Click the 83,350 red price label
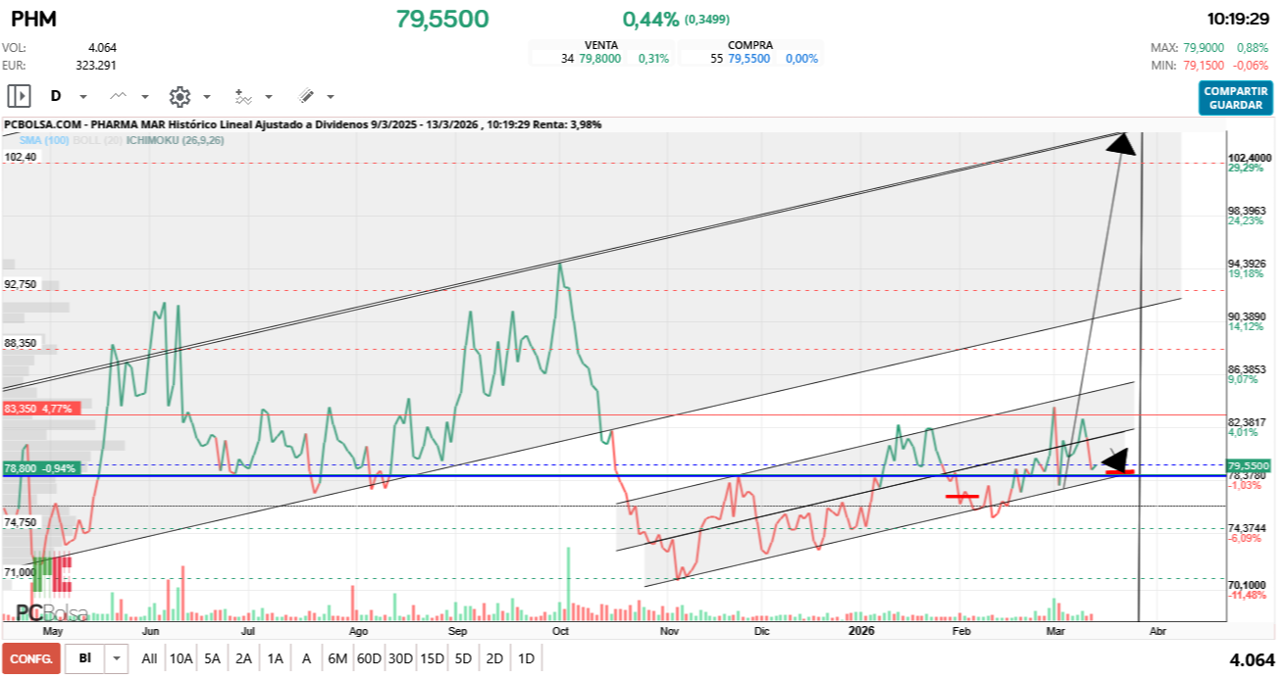1288x679 pixels. click(x=37, y=409)
